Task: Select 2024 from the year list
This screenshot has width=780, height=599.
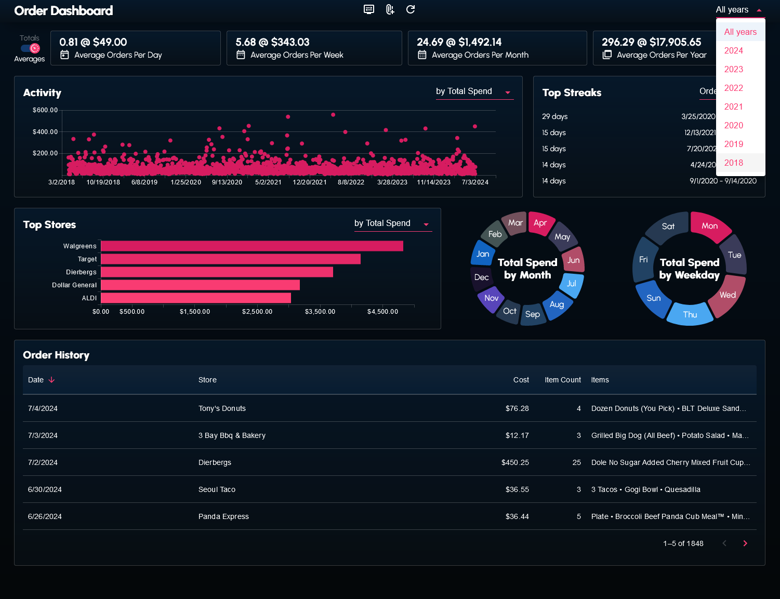Action: pos(734,50)
